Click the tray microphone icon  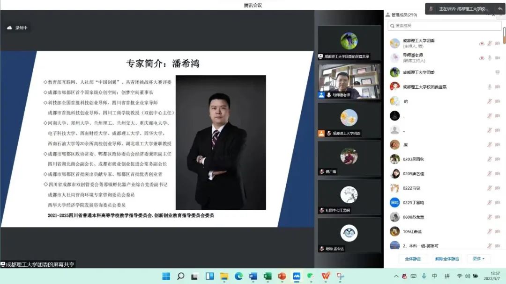(424, 276)
